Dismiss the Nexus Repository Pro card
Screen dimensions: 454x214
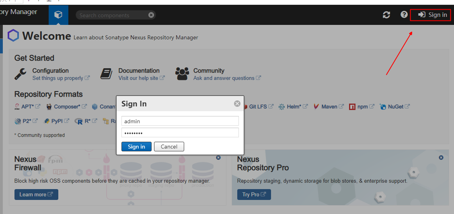tap(441, 158)
